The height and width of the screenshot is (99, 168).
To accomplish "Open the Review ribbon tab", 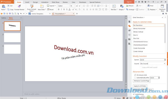I will click(x=65, y=2).
